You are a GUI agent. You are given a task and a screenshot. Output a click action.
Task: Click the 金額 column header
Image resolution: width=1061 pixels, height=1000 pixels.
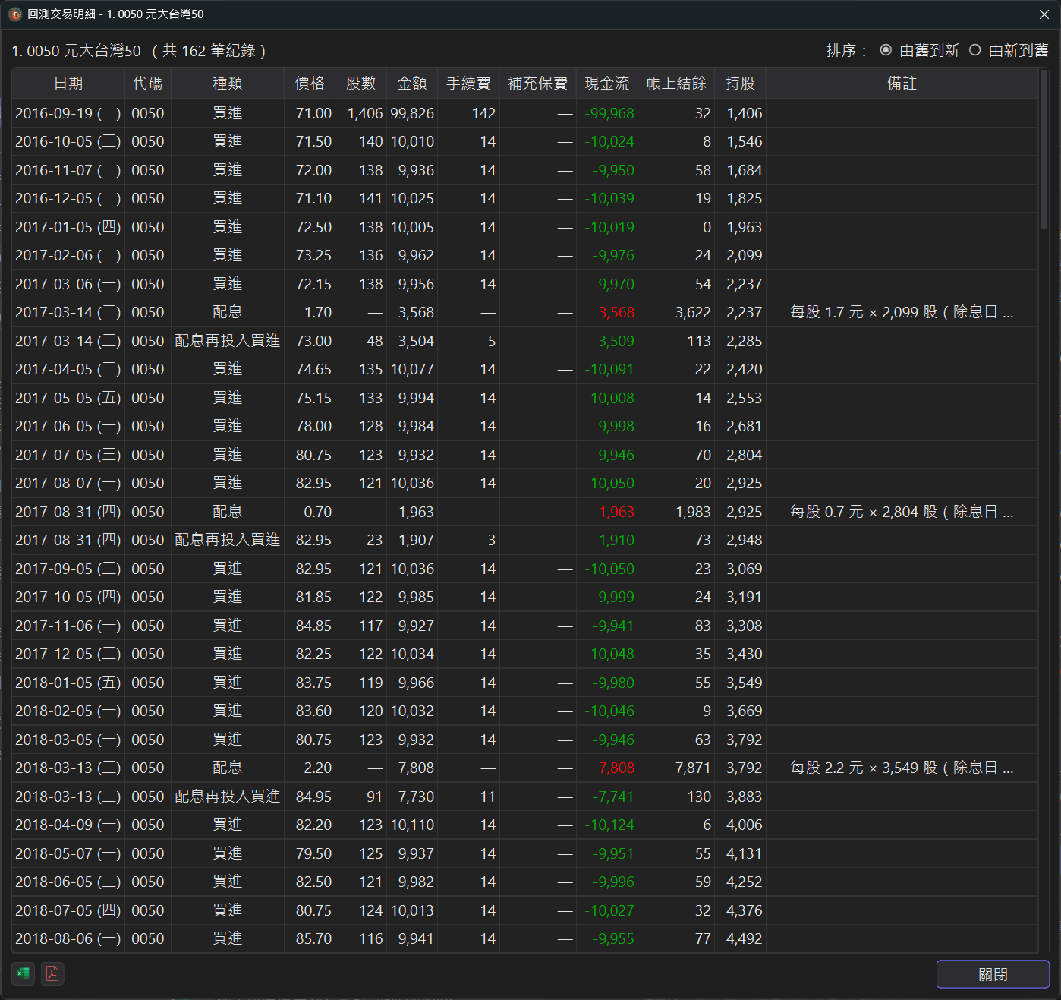coord(412,84)
